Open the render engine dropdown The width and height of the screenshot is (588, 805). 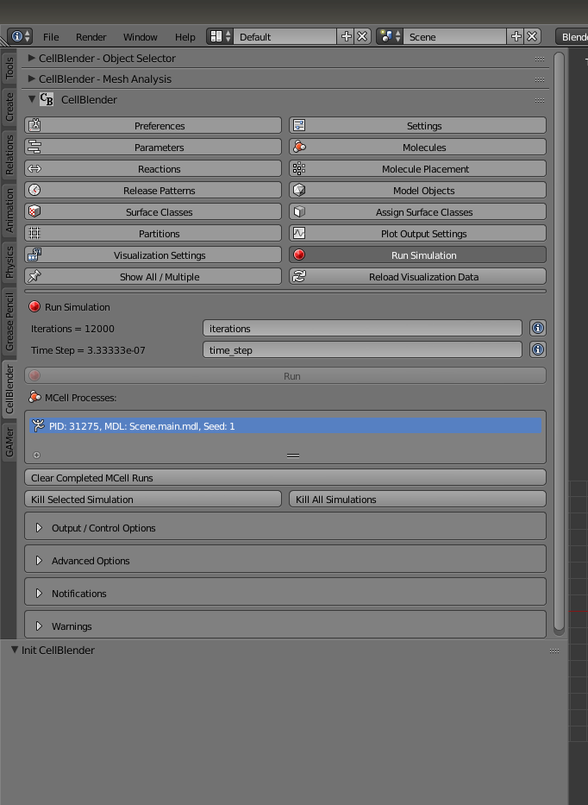pyautogui.click(x=572, y=36)
